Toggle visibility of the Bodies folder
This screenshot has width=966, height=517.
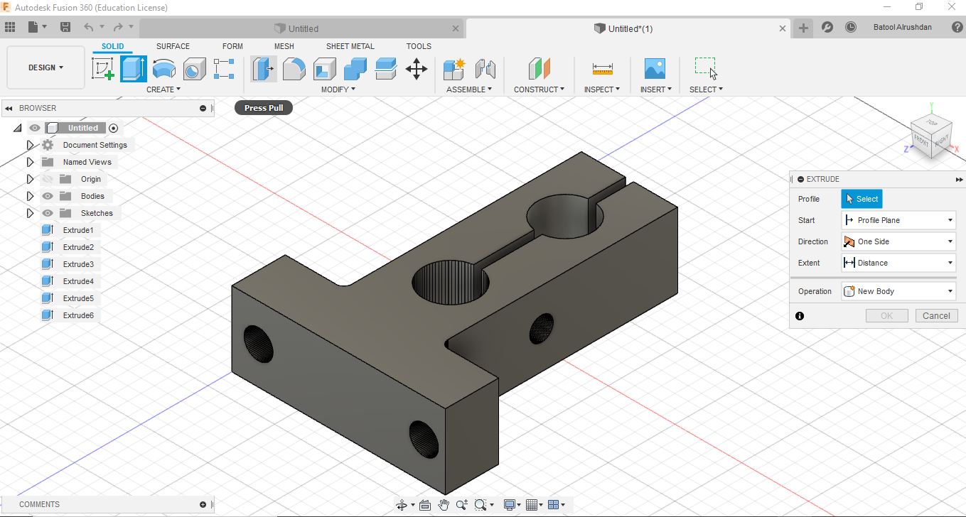pyautogui.click(x=47, y=196)
